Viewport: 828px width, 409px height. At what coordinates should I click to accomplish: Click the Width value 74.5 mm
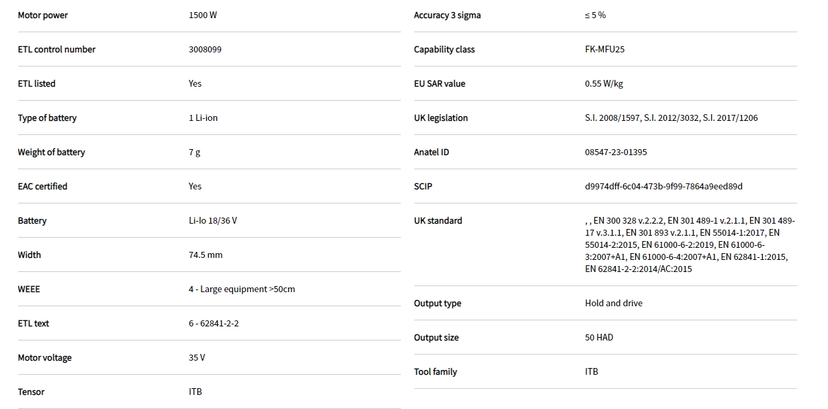[205, 255]
